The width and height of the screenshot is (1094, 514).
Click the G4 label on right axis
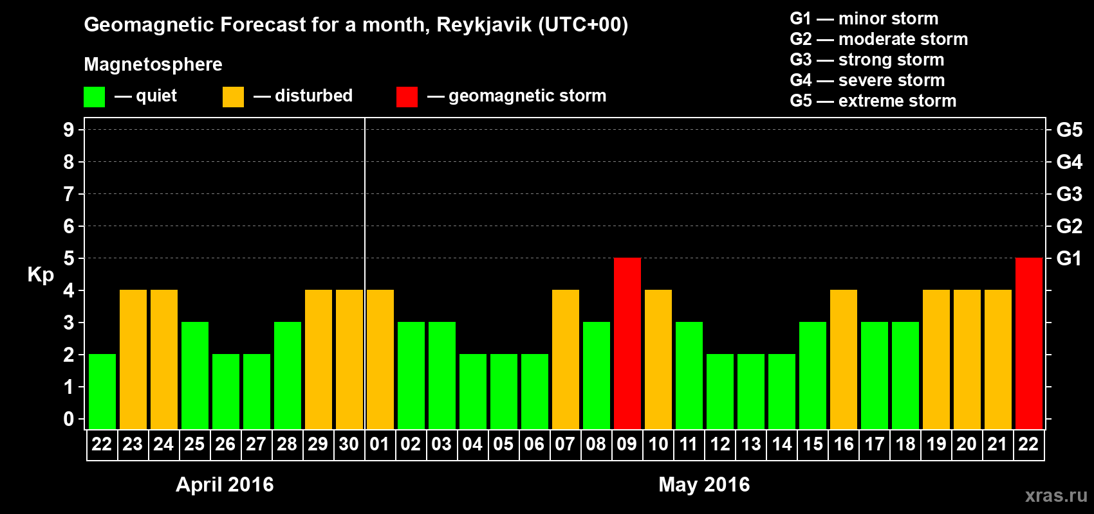point(1070,162)
